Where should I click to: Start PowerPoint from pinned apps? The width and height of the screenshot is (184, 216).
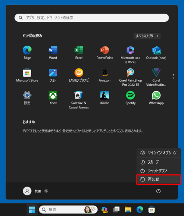pyautogui.click(x=105, y=53)
